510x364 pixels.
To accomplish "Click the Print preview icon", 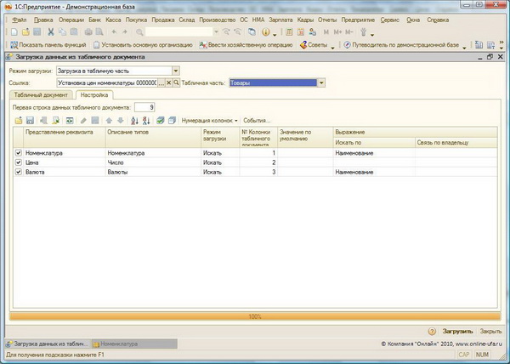I will 99,31.
